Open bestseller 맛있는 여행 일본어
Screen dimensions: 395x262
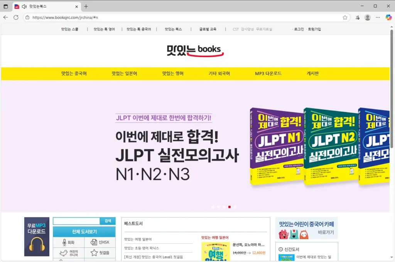138,239
